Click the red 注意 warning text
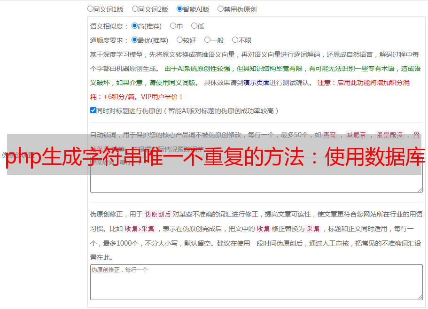The width and height of the screenshot is (428, 309). 363,83
